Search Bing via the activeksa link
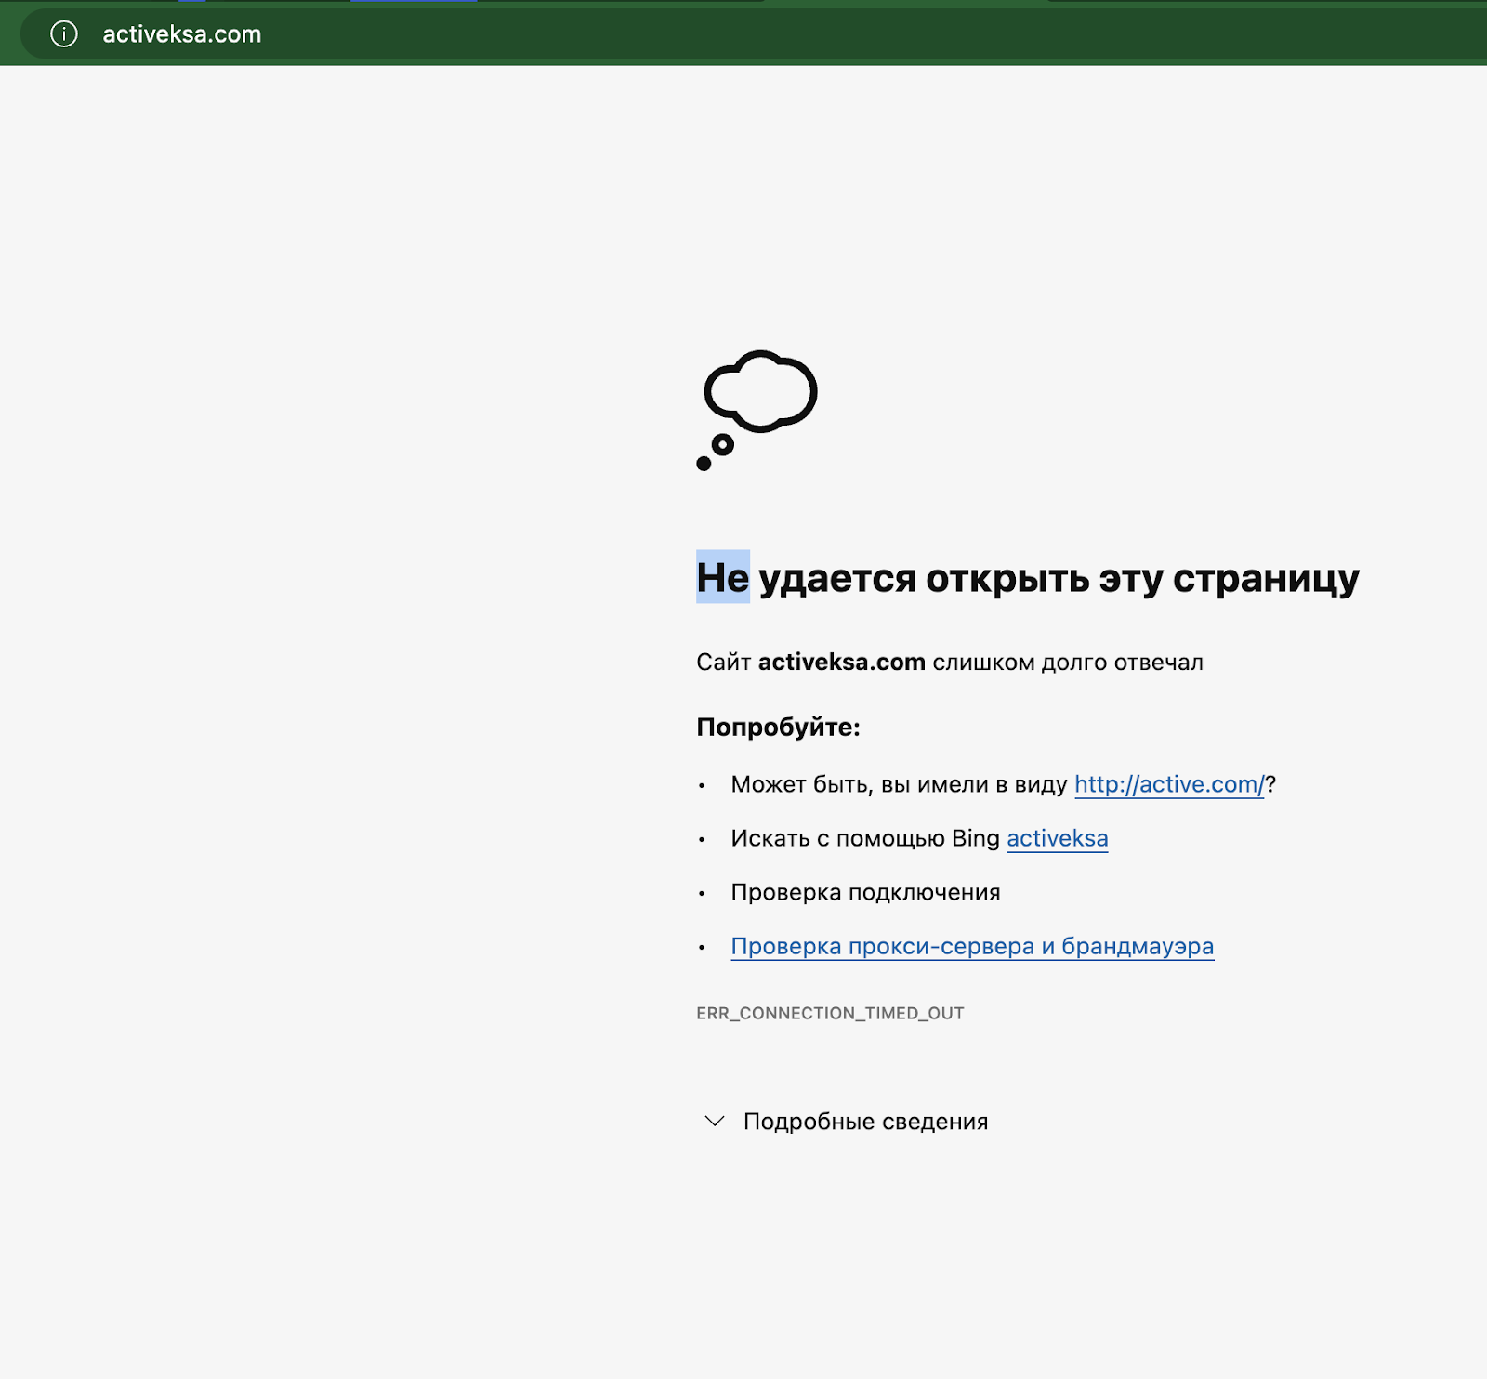Screen dimensions: 1487x1379 click(1058, 838)
